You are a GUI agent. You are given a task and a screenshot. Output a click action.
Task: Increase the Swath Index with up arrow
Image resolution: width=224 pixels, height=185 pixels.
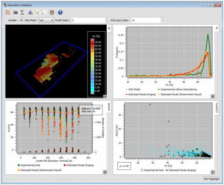click(107, 19)
